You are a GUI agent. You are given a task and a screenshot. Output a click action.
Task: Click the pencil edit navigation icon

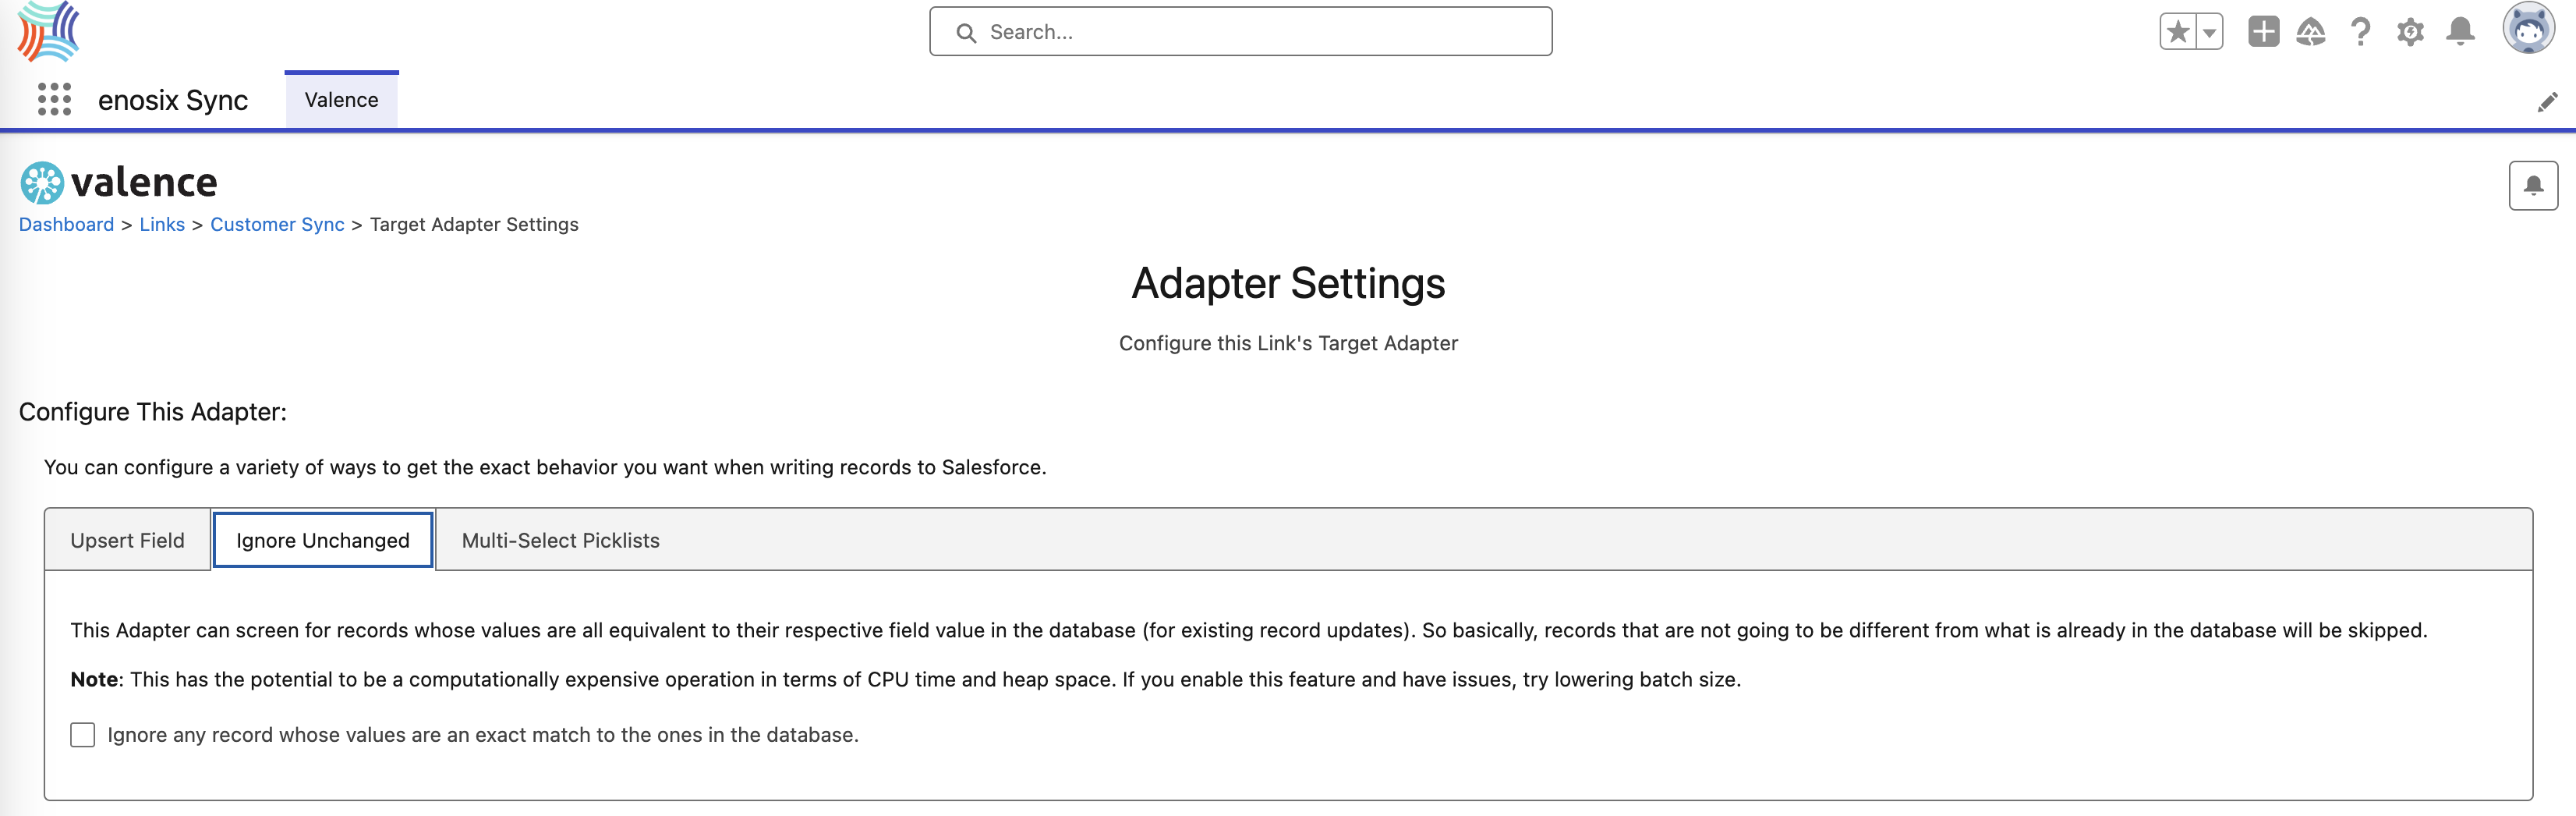click(x=2547, y=102)
